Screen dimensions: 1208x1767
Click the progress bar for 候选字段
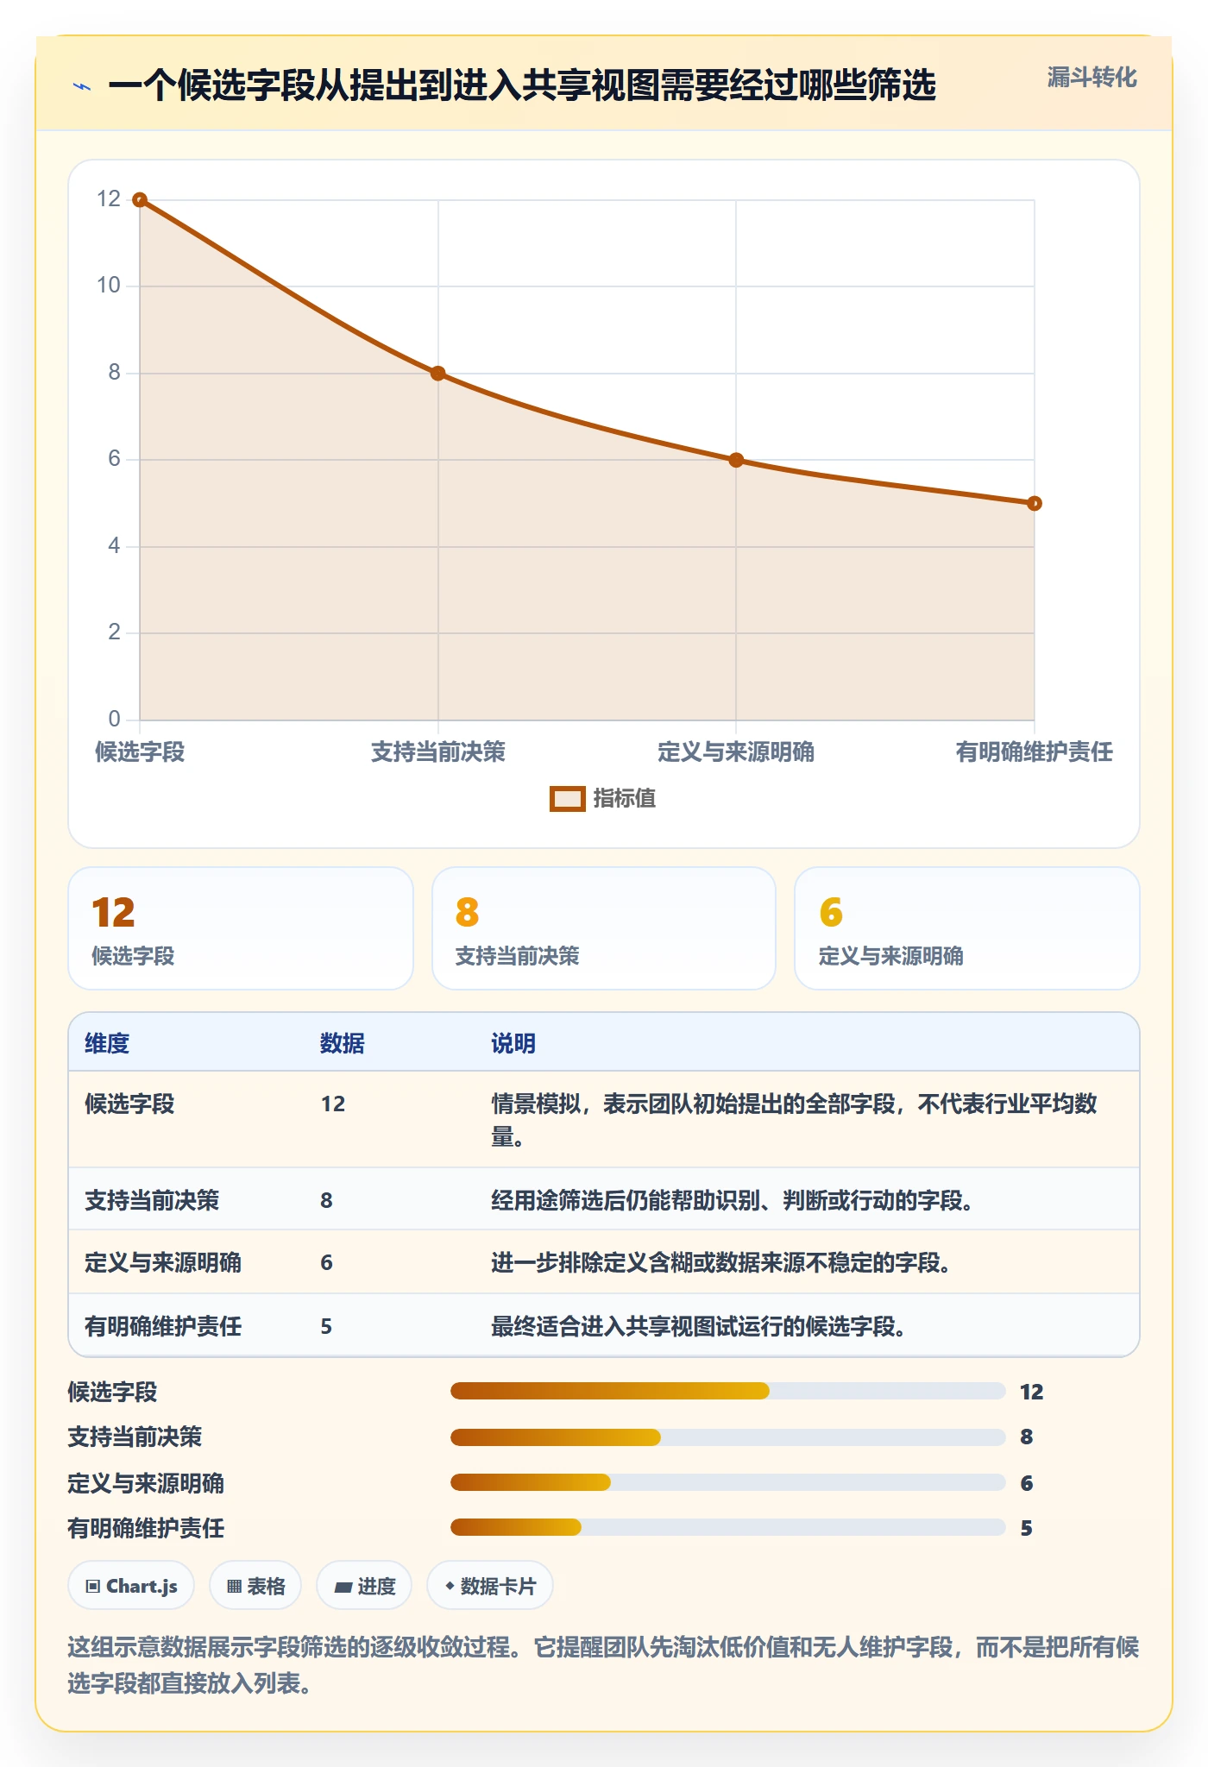728,1391
